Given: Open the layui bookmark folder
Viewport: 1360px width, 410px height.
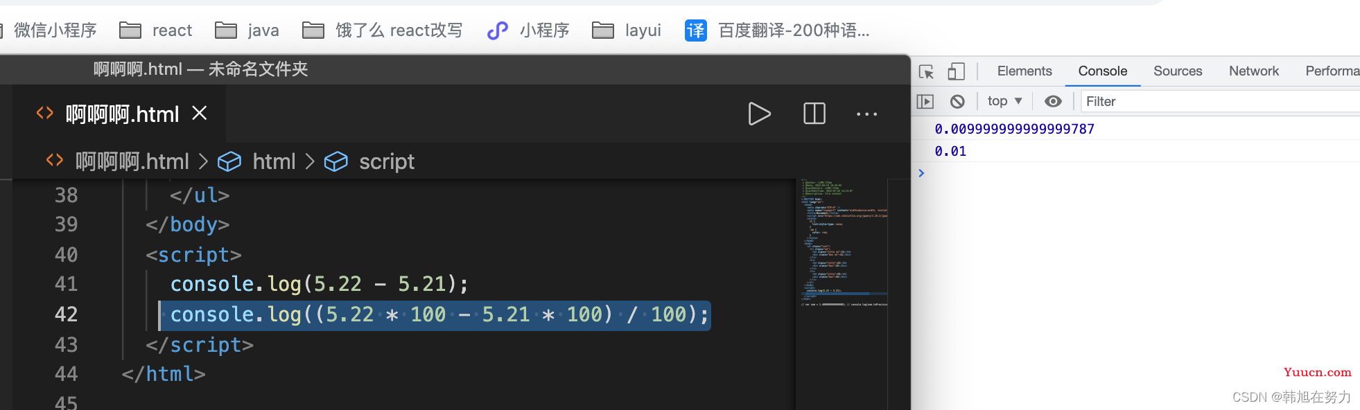Looking at the screenshot, I should point(627,30).
